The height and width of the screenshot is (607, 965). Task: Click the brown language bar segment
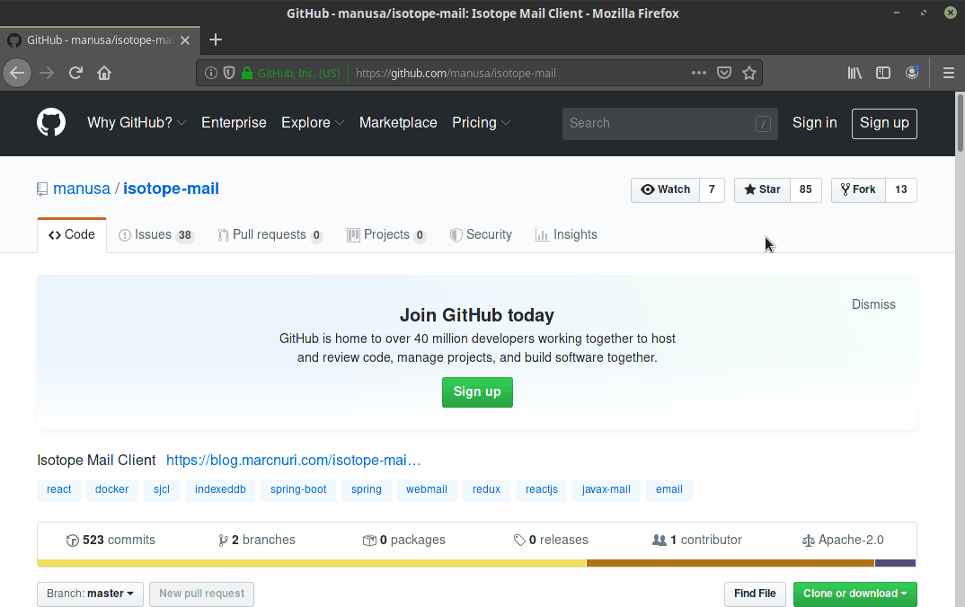[x=730, y=563]
